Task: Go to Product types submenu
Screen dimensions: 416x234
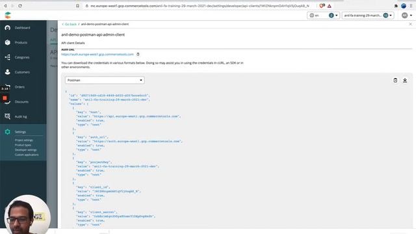Action: click(x=23, y=145)
